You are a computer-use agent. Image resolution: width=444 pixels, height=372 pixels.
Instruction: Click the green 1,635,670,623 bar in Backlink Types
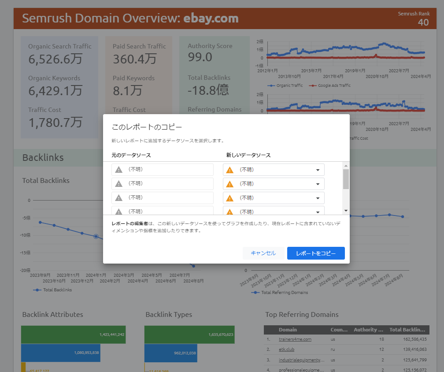pos(189,335)
